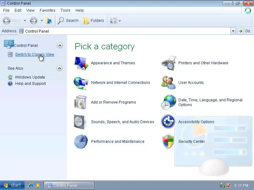Click the red security alert tray icon
254x190 pixels.
pos(228,185)
